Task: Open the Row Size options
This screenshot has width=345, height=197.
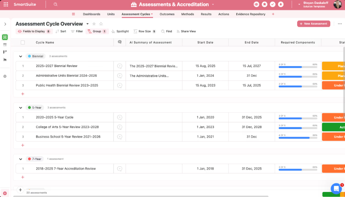Action: (x=145, y=31)
